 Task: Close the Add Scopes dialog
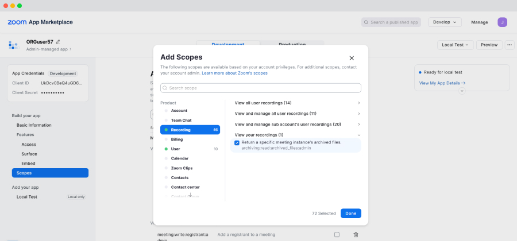(x=352, y=59)
